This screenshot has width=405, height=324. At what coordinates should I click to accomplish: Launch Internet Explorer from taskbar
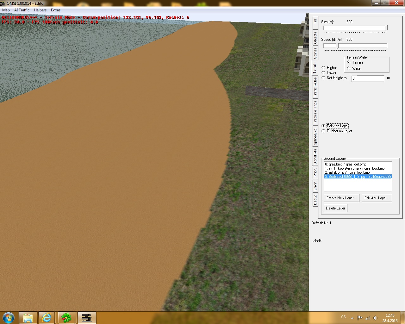pos(47,317)
